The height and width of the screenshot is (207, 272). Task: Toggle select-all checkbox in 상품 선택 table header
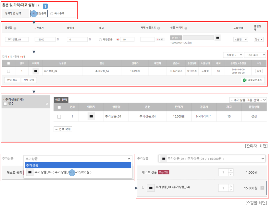tap(59, 107)
